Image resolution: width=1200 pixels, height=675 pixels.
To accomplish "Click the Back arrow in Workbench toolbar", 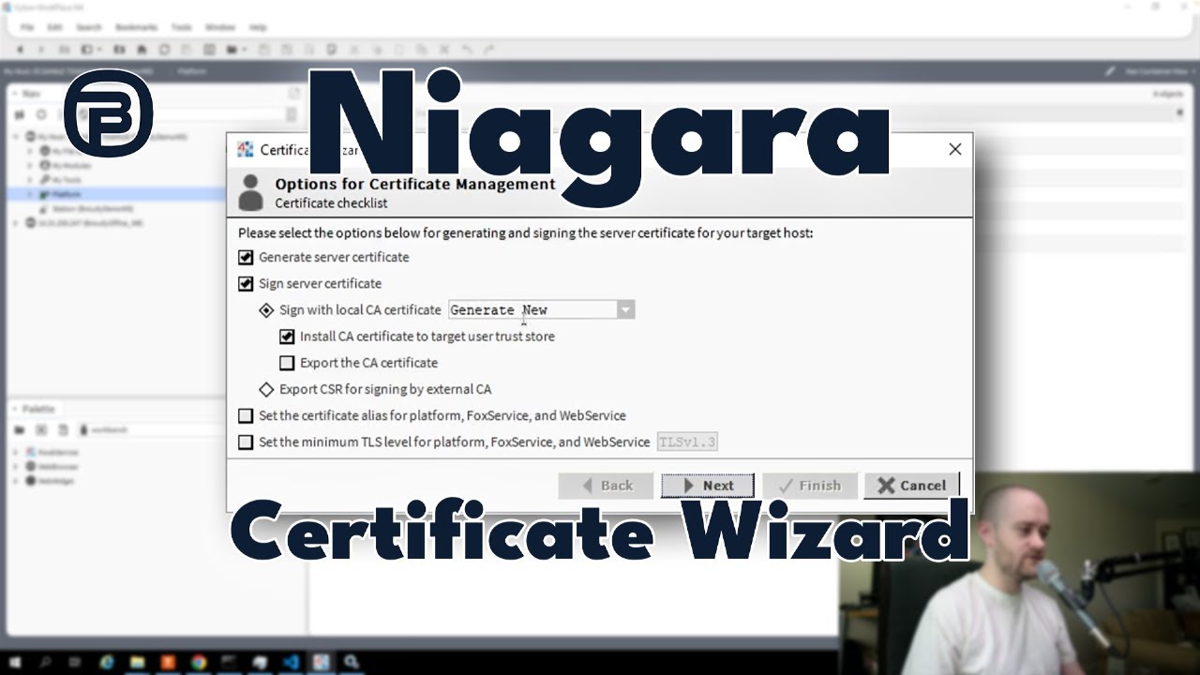I will (19, 49).
